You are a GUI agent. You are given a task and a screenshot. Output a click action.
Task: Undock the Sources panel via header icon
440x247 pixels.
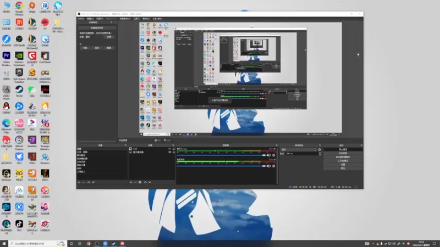pos(173,145)
